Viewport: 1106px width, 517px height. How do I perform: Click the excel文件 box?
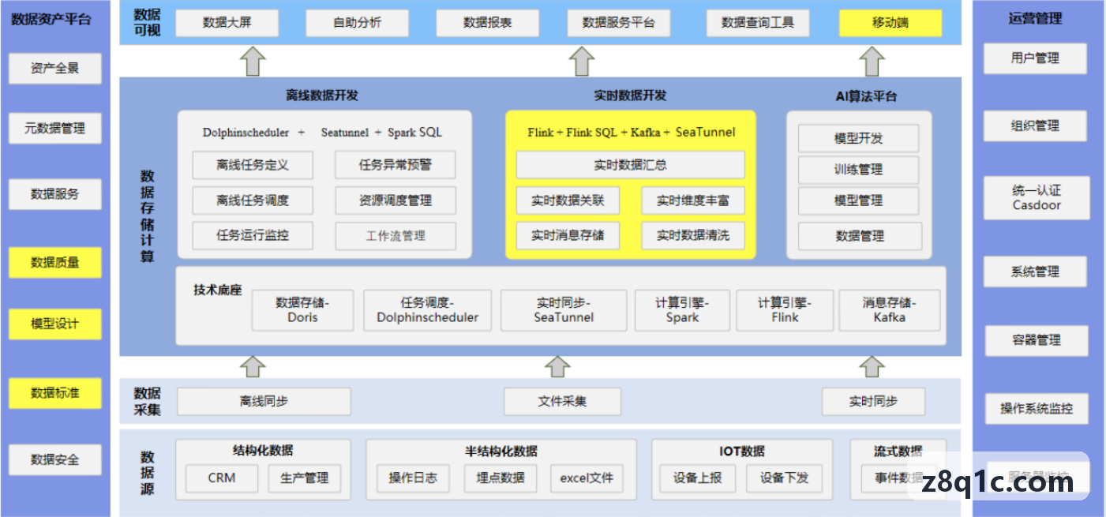pyautogui.click(x=587, y=478)
